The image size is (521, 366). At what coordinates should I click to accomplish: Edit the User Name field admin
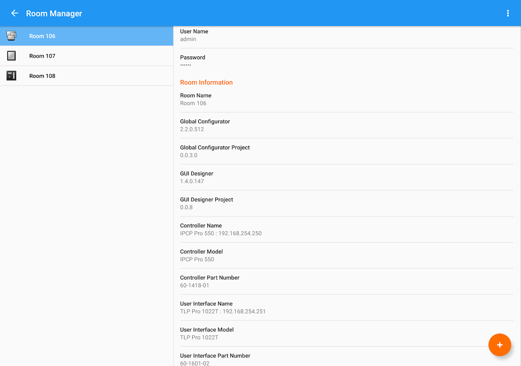(347, 35)
